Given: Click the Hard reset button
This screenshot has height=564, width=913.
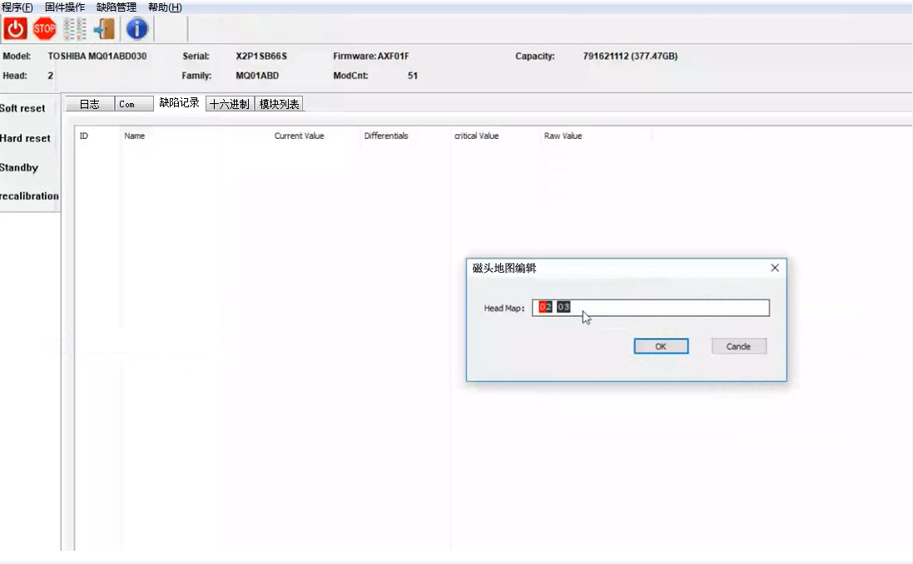Looking at the screenshot, I should click(x=25, y=139).
